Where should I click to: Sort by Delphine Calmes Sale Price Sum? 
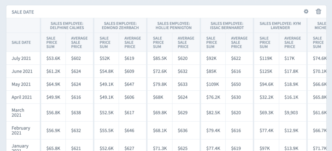(x=52, y=42)
